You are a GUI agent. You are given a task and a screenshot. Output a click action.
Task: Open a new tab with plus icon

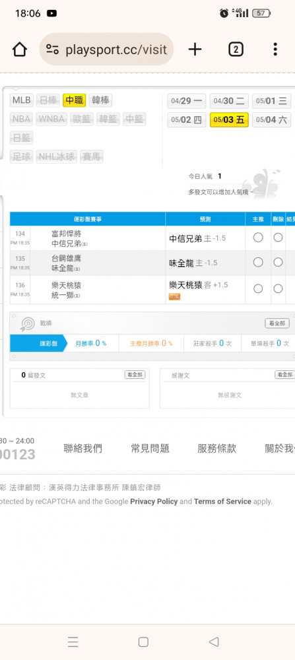(x=195, y=49)
